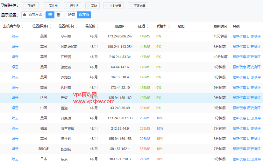Screen dimensions: 263x164
Task: Click the 30% packet loss value
Action: point(160,159)
